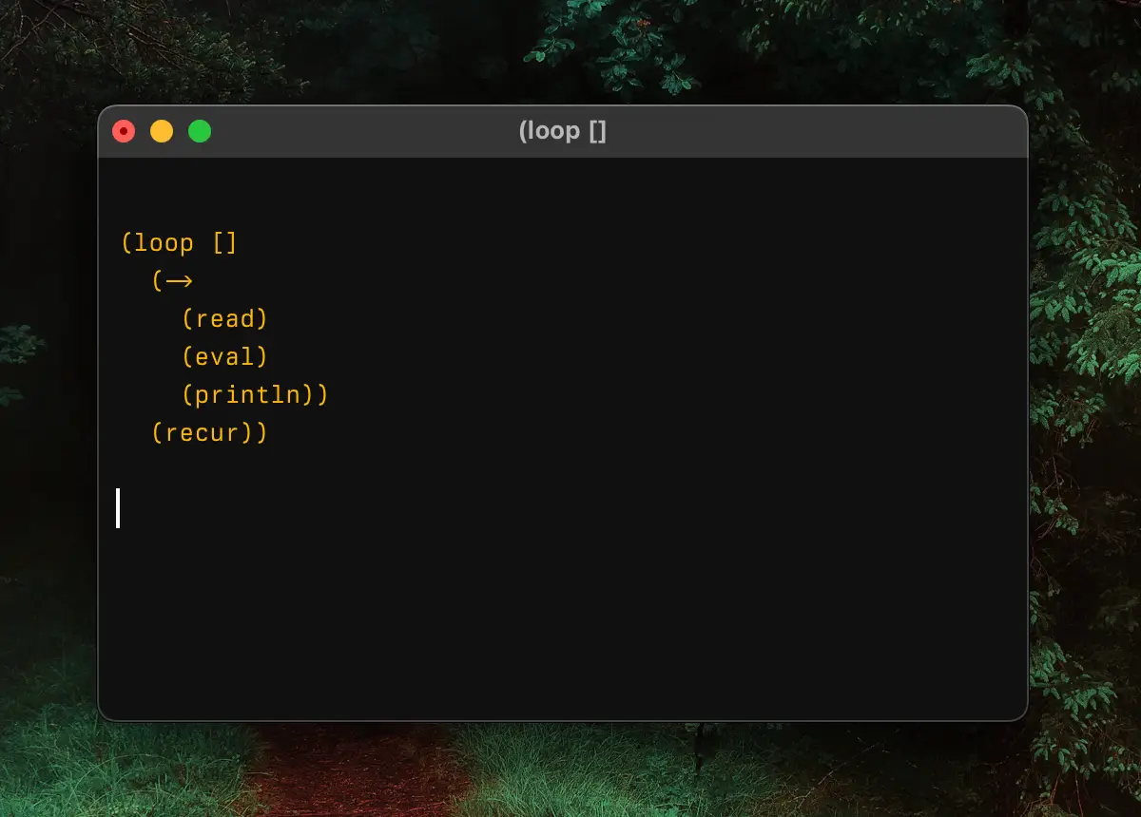This screenshot has height=817, width=1141.
Task: Click the green zoom window button
Action: pyautogui.click(x=200, y=131)
